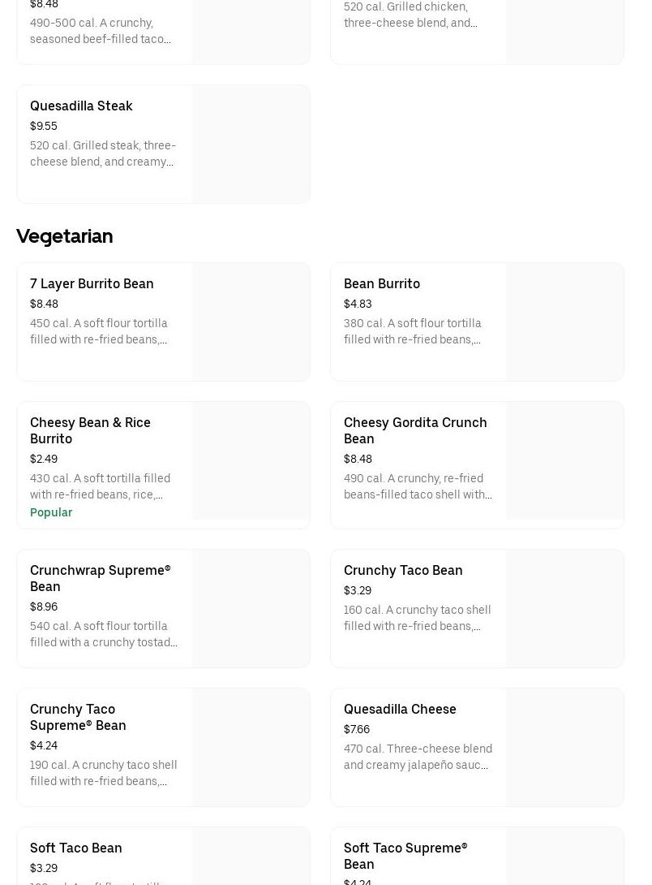Click the Quesadilla Cheese image thumbnail
This screenshot has width=652, height=885.
pyautogui.click(x=564, y=747)
